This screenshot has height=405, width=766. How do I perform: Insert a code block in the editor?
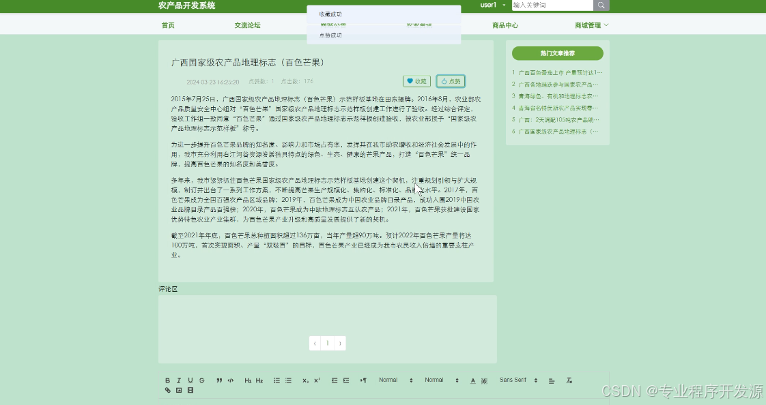[231, 380]
